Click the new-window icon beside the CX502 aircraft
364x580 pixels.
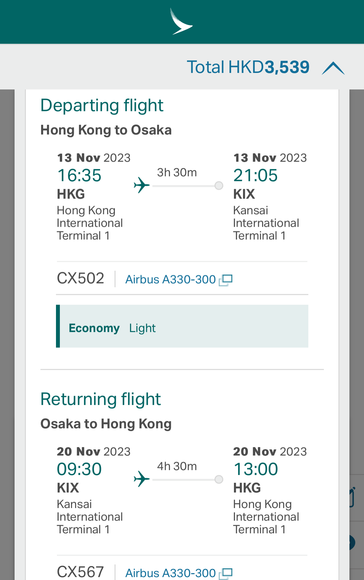click(226, 280)
